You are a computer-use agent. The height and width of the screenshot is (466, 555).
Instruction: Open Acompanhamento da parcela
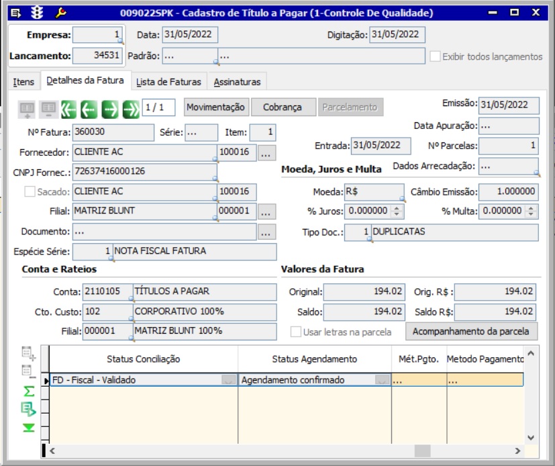(471, 331)
